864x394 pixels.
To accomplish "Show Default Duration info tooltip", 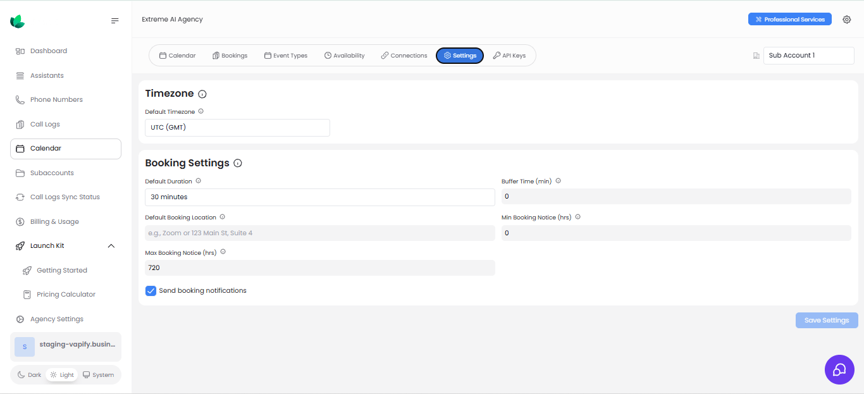I will point(198,181).
